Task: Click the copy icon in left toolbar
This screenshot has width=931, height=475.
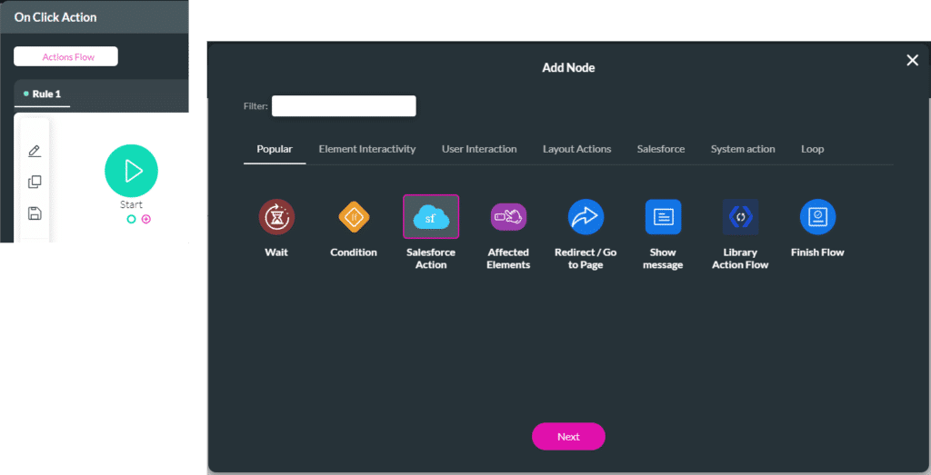Action: [35, 182]
